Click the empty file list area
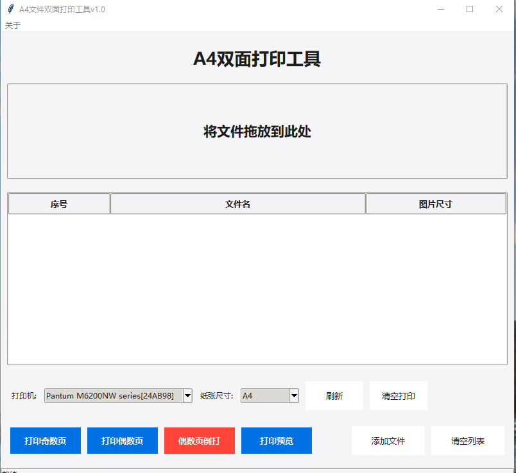The image size is (516, 473). tap(257, 289)
